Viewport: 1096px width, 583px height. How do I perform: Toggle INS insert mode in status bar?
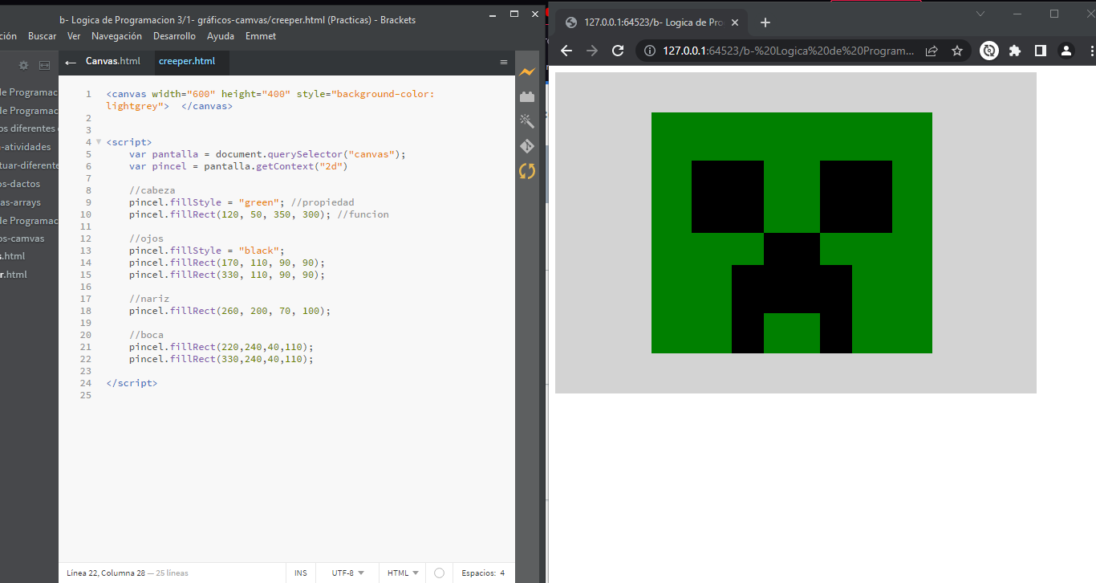pyautogui.click(x=301, y=573)
